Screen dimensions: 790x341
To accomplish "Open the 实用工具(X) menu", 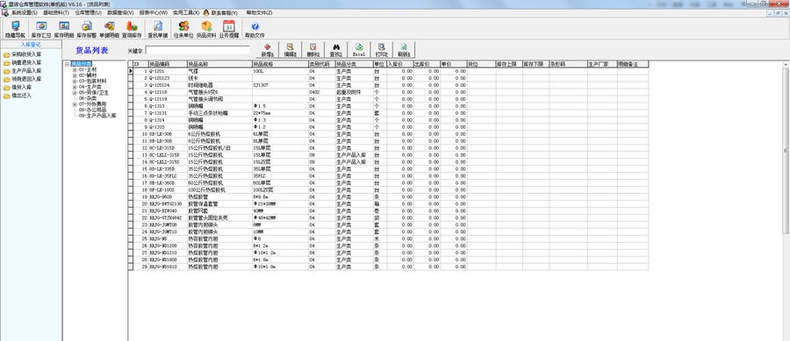I will (186, 12).
